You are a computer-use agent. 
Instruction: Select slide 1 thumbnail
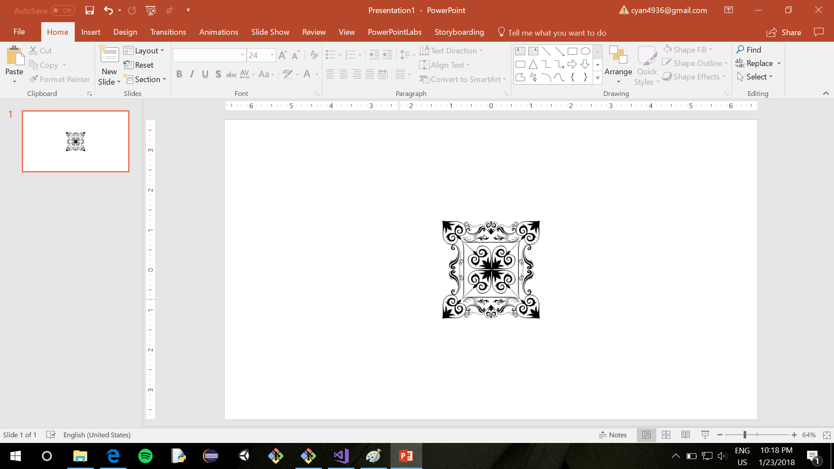pos(75,141)
